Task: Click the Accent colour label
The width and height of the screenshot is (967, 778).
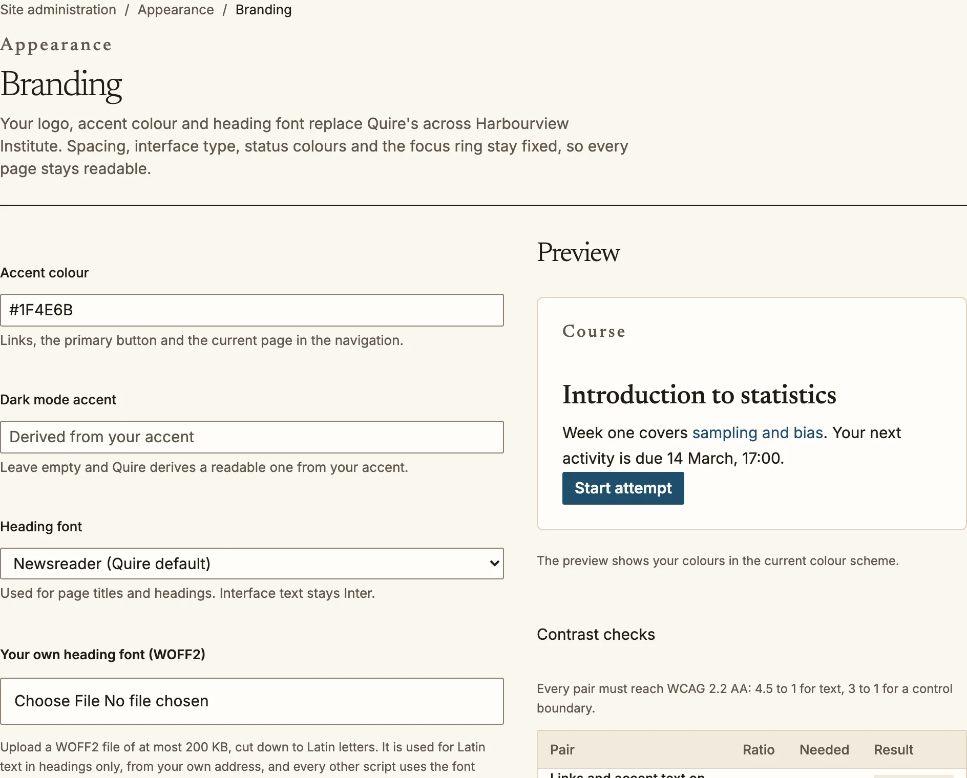Action: pos(44,273)
